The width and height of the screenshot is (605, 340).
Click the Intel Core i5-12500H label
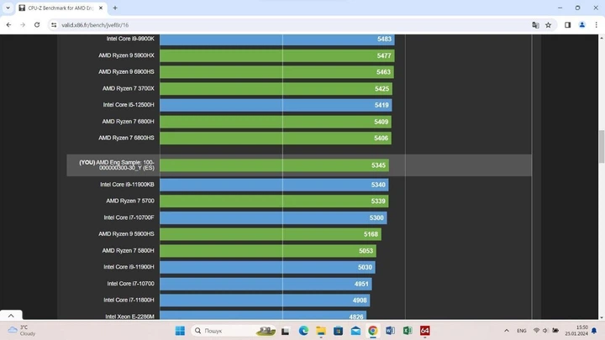129,105
